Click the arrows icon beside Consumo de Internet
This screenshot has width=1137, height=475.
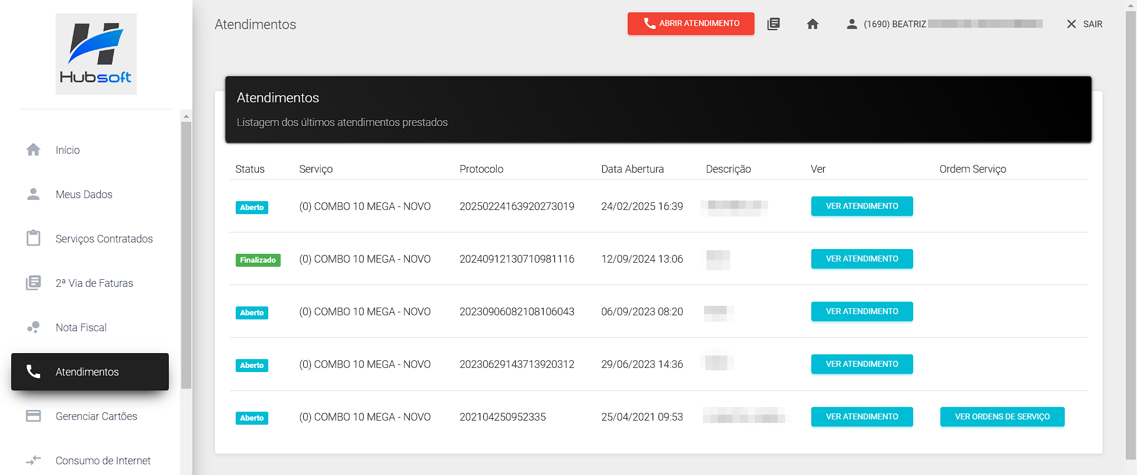[x=34, y=460]
